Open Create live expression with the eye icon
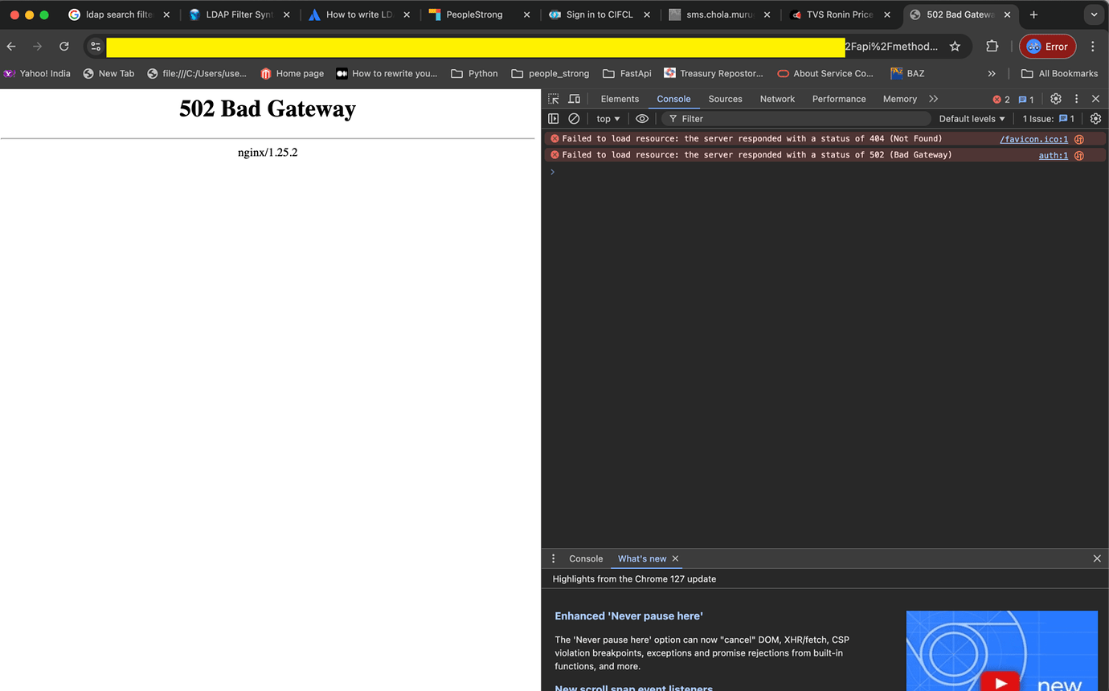Screen dimensions: 1109x691 tap(641, 118)
